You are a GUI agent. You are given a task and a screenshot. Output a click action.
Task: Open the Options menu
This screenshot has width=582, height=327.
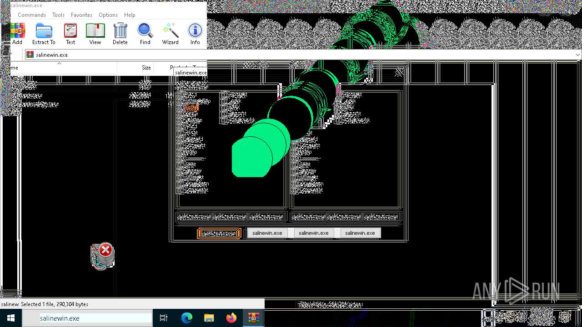[108, 15]
